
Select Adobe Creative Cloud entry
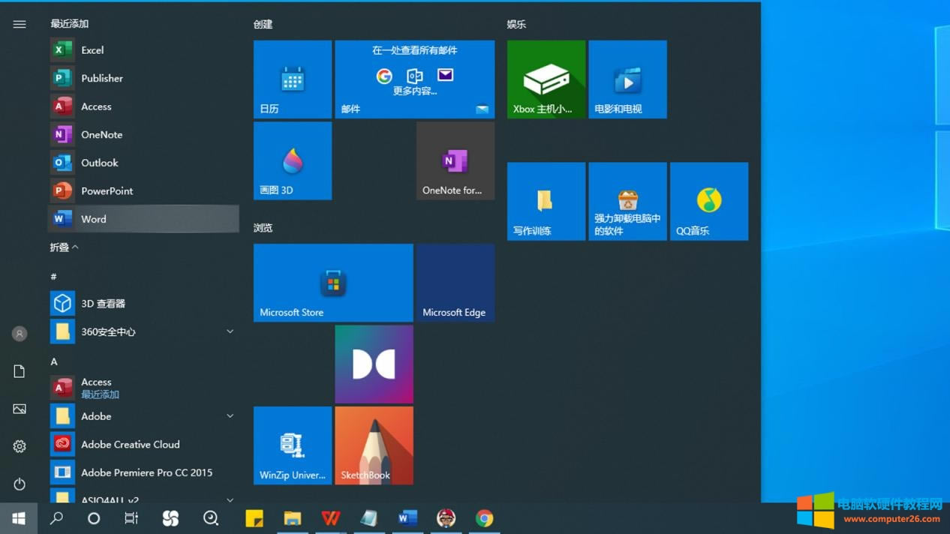(130, 444)
